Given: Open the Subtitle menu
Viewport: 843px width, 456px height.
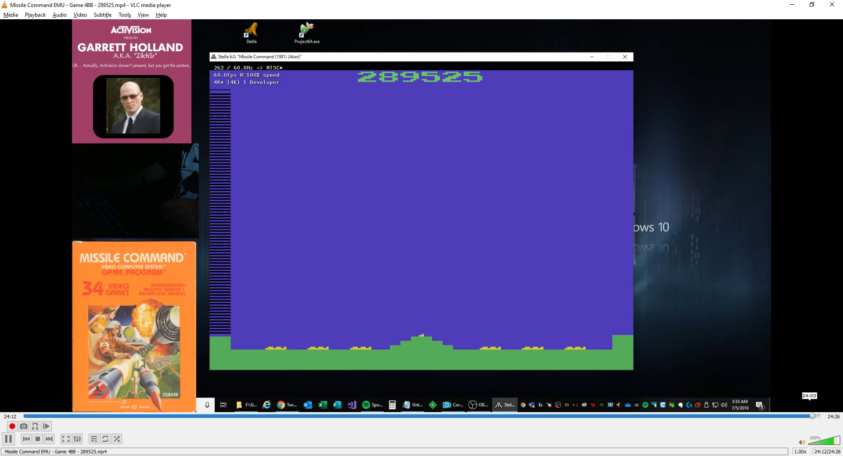Looking at the screenshot, I should click(x=102, y=15).
